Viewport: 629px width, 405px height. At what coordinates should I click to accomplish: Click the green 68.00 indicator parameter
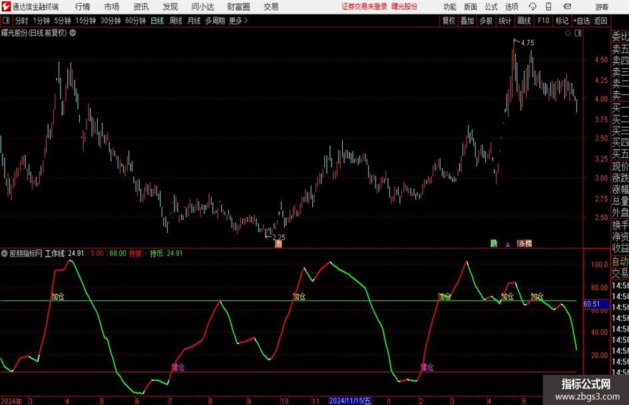pyautogui.click(x=118, y=253)
